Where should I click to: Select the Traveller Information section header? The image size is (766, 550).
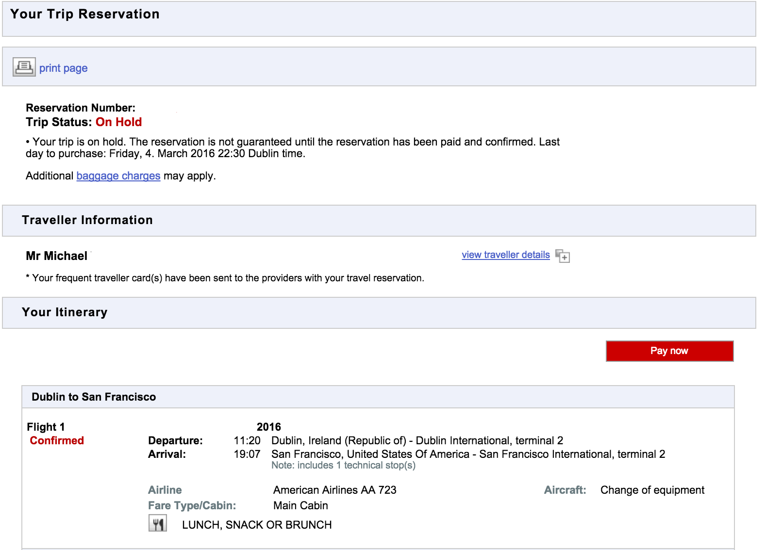coord(87,220)
